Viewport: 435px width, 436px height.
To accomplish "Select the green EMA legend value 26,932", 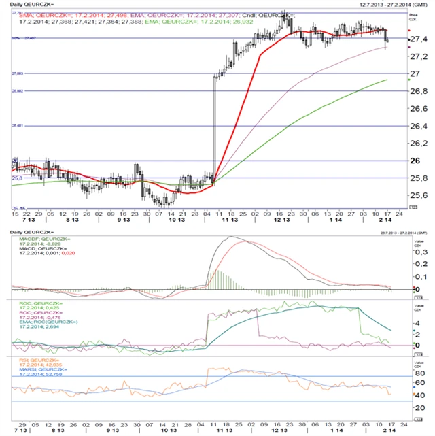I will click(243, 22).
